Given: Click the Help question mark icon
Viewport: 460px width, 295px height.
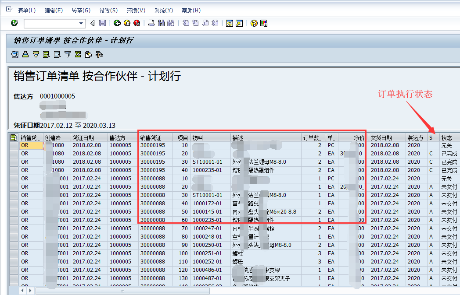Looking at the screenshot, I should (254, 23).
